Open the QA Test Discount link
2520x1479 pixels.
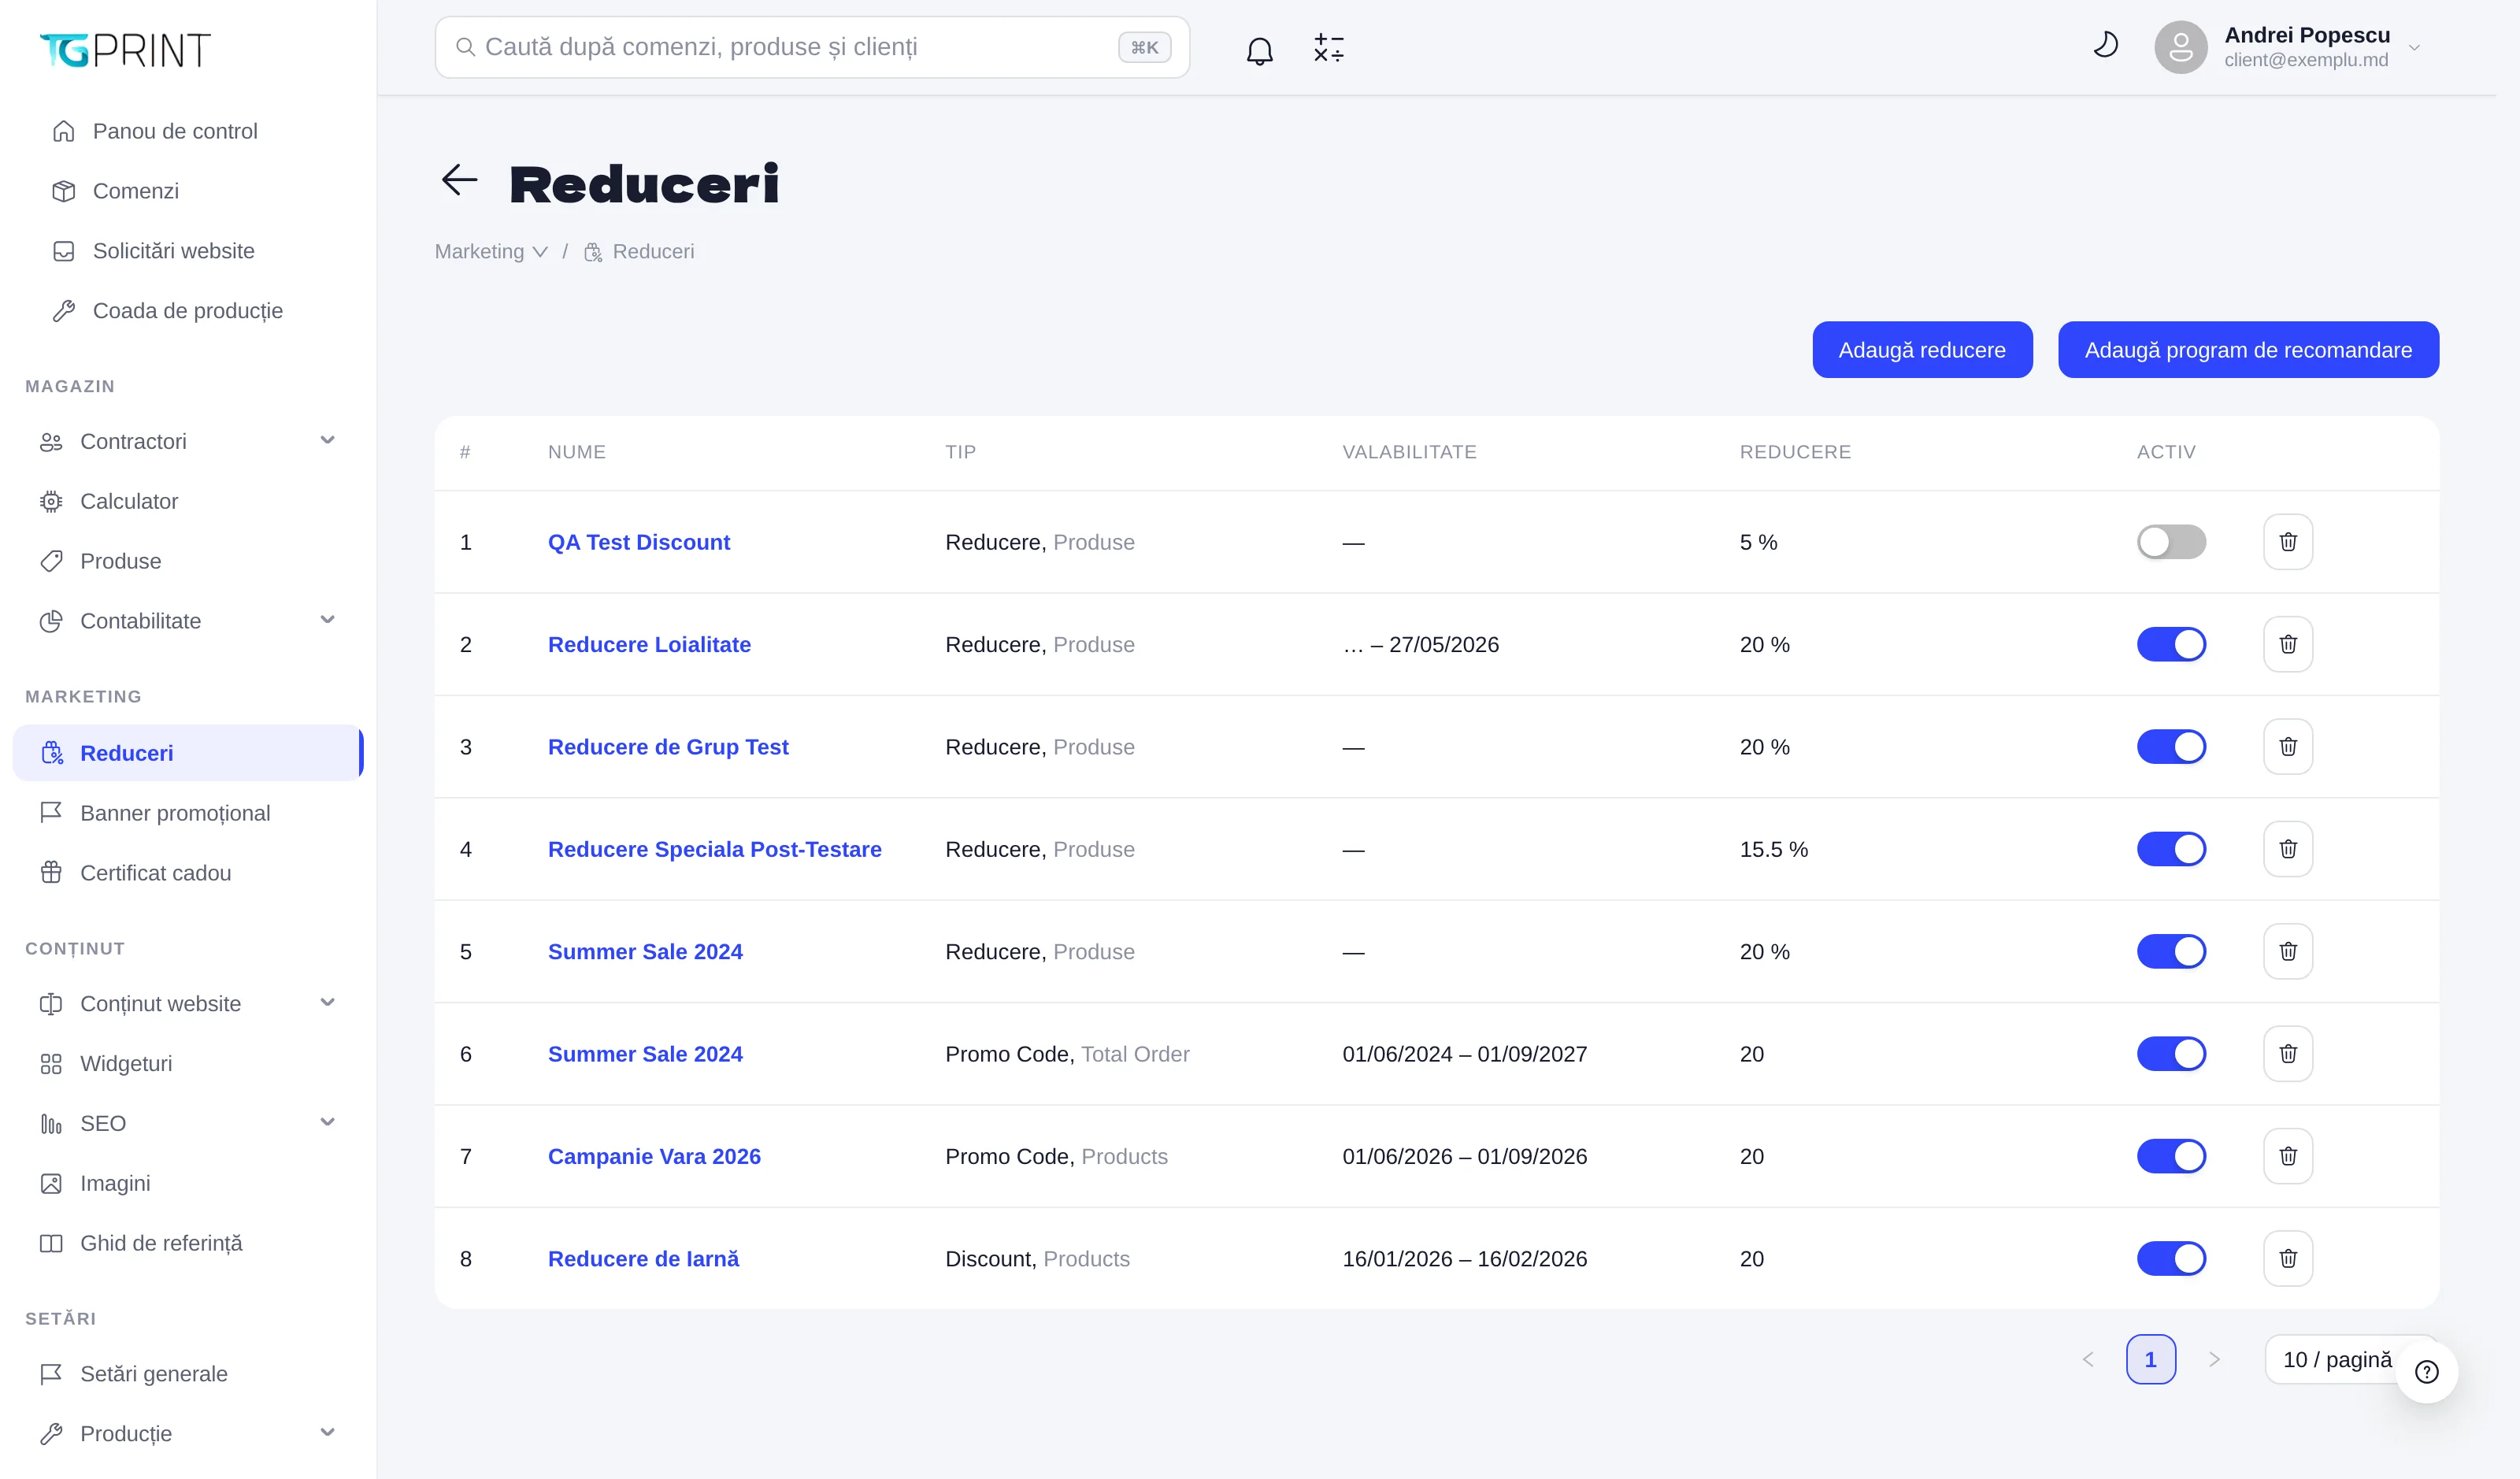tap(639, 542)
